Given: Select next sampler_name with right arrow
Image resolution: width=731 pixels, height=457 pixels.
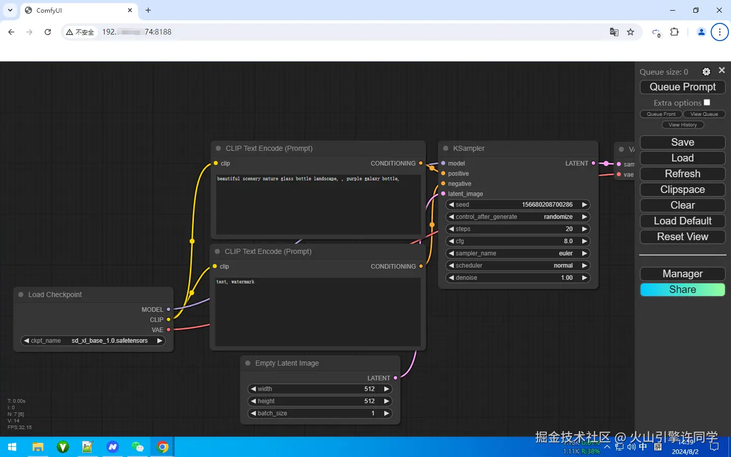Looking at the screenshot, I should (584, 253).
